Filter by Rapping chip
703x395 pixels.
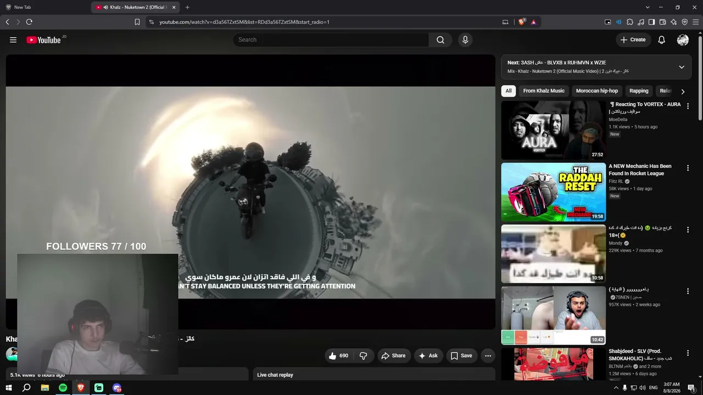pos(639,91)
